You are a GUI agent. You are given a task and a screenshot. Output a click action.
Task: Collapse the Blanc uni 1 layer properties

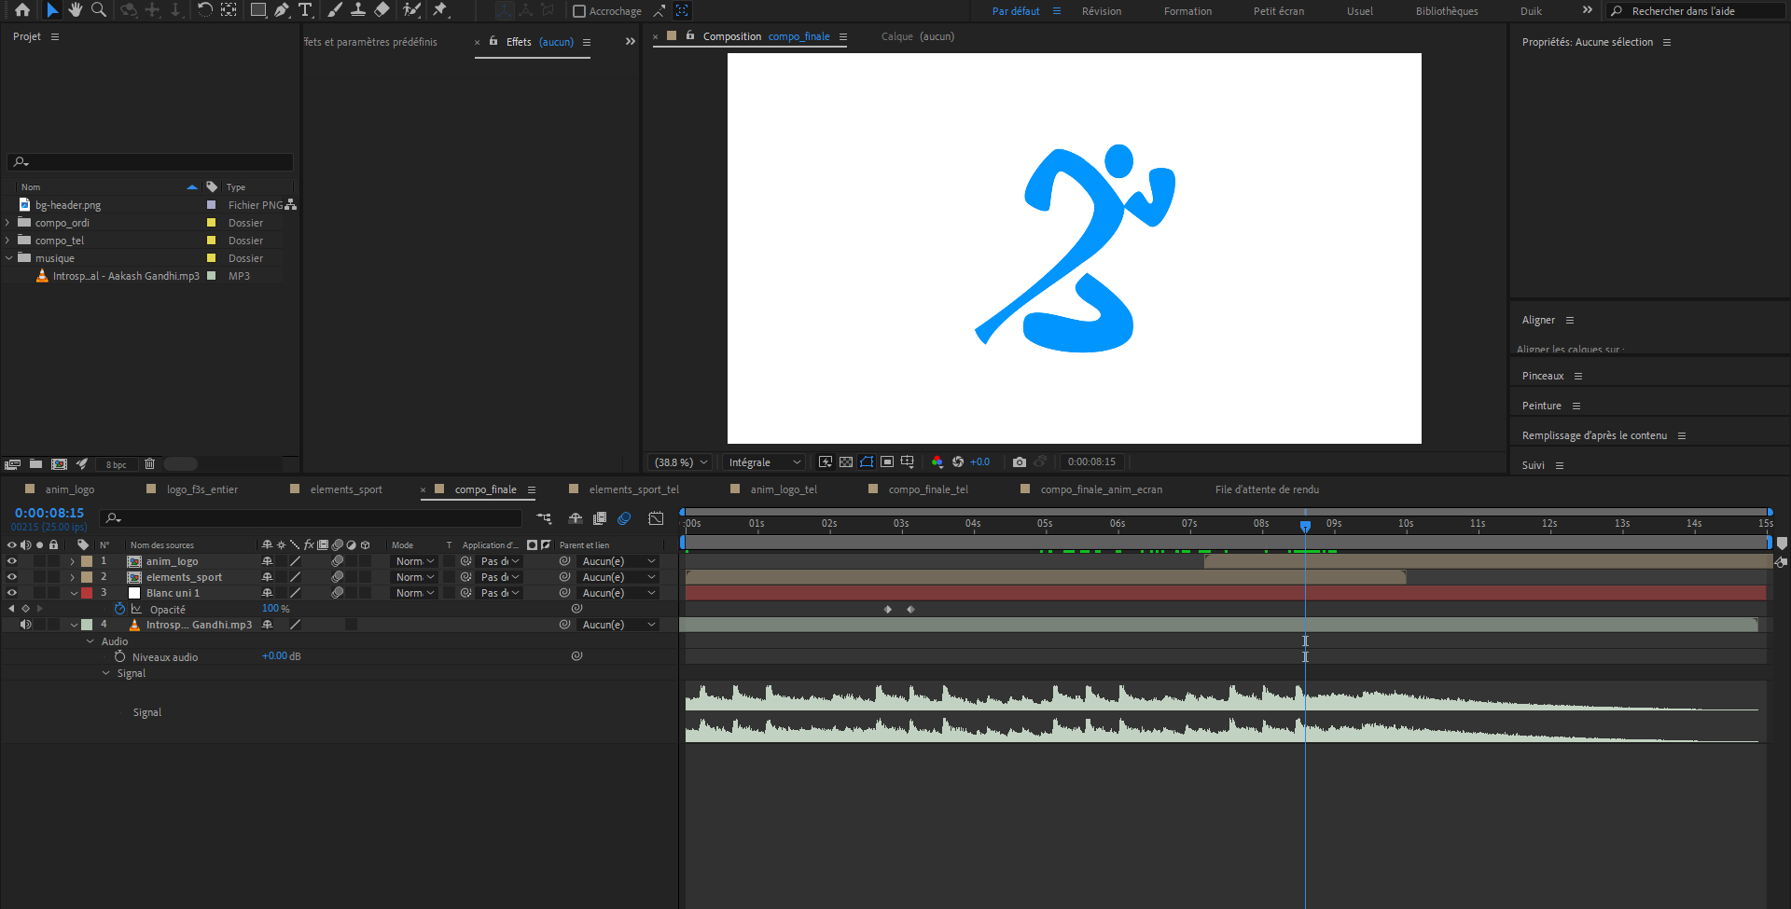pos(74,593)
